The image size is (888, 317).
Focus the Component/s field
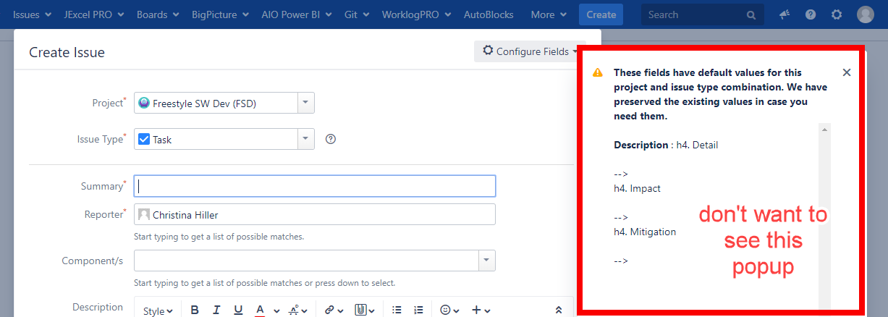point(306,261)
